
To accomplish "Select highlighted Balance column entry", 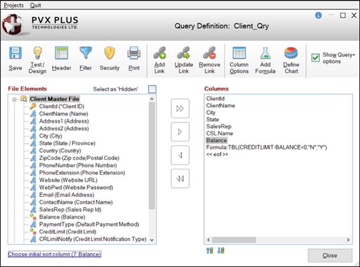I will click(217, 141).
